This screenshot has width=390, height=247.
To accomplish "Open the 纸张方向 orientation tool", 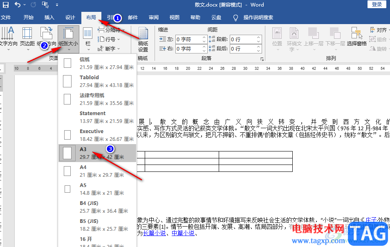I will (x=47, y=38).
